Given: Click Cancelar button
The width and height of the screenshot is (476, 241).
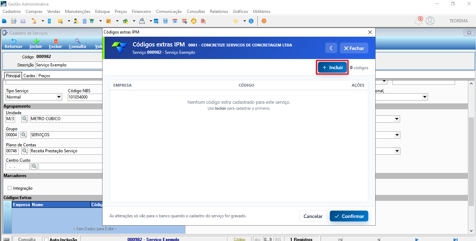Looking at the screenshot, I should coord(313,216).
